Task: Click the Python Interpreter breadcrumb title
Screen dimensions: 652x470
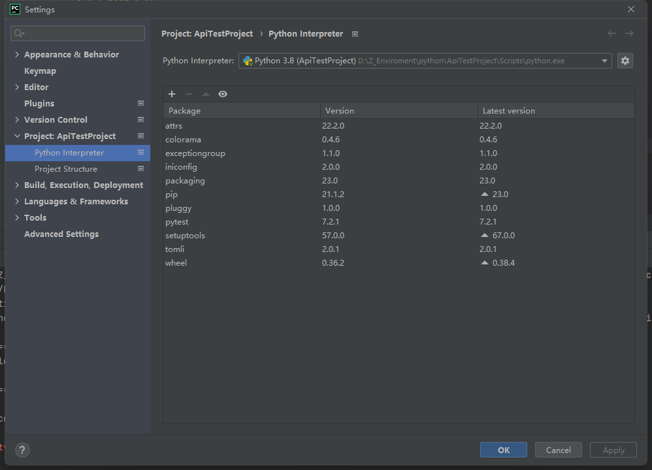Action: 306,34
